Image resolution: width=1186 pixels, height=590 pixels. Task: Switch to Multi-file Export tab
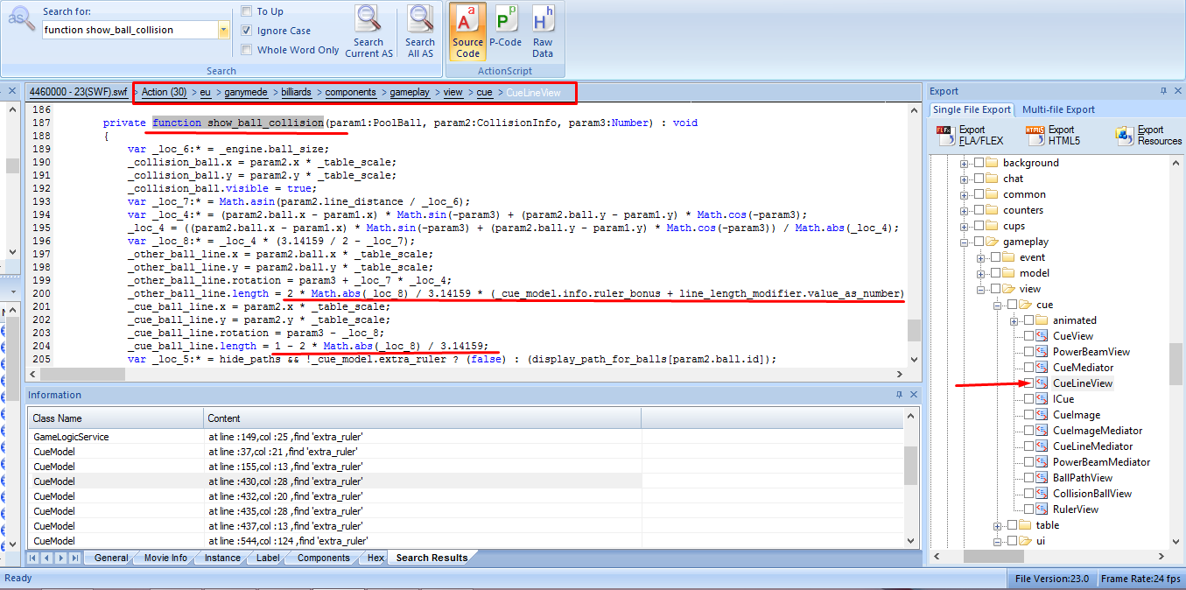click(1058, 109)
